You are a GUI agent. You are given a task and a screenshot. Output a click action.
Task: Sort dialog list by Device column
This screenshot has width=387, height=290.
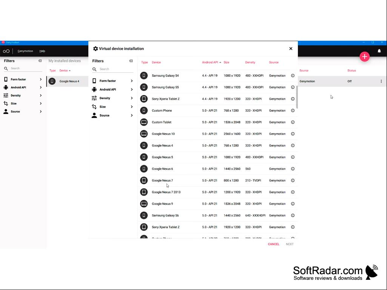point(156,62)
